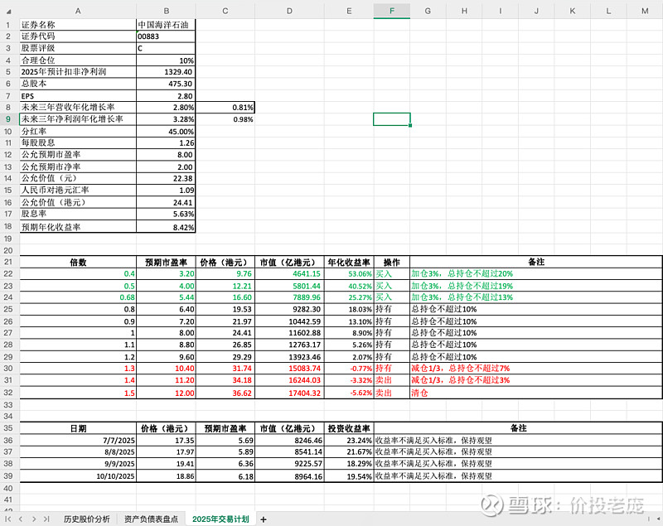This screenshot has height=526, width=663.
Task: Select row 9 header
Action: coord(8,119)
